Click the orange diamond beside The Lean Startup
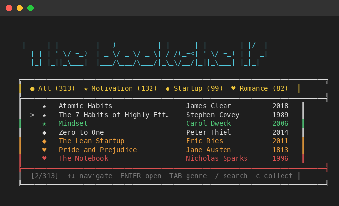Image resolution: width=339 pixels, height=206 pixels. [44, 141]
